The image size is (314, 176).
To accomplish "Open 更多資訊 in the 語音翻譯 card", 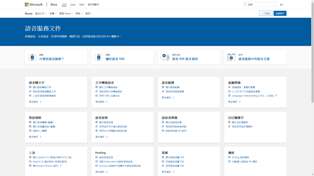I will coord(168,97).
